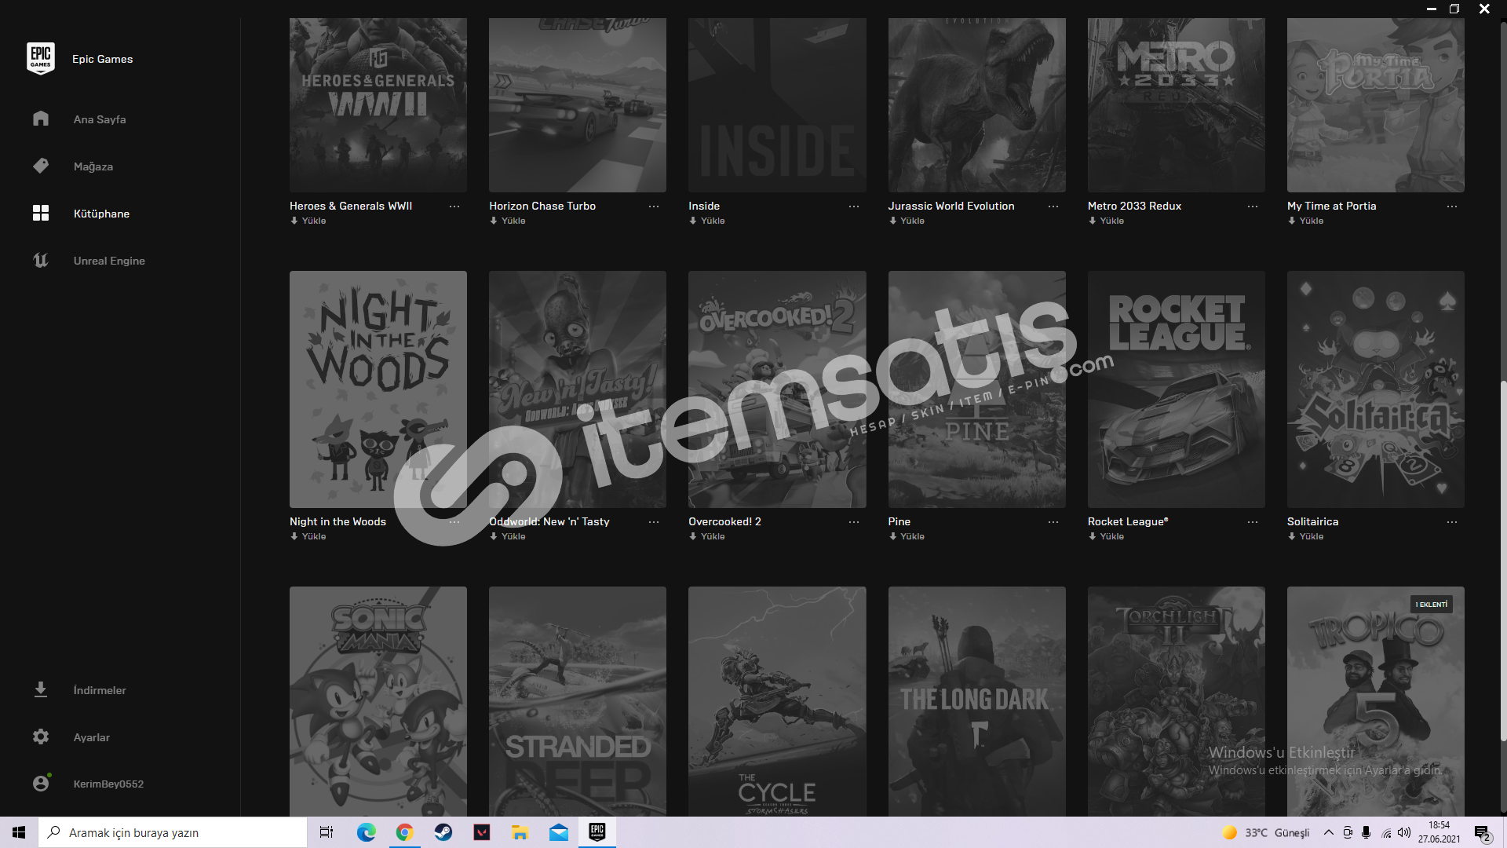
Task: Open Mail app from taskbar
Action: (x=559, y=832)
